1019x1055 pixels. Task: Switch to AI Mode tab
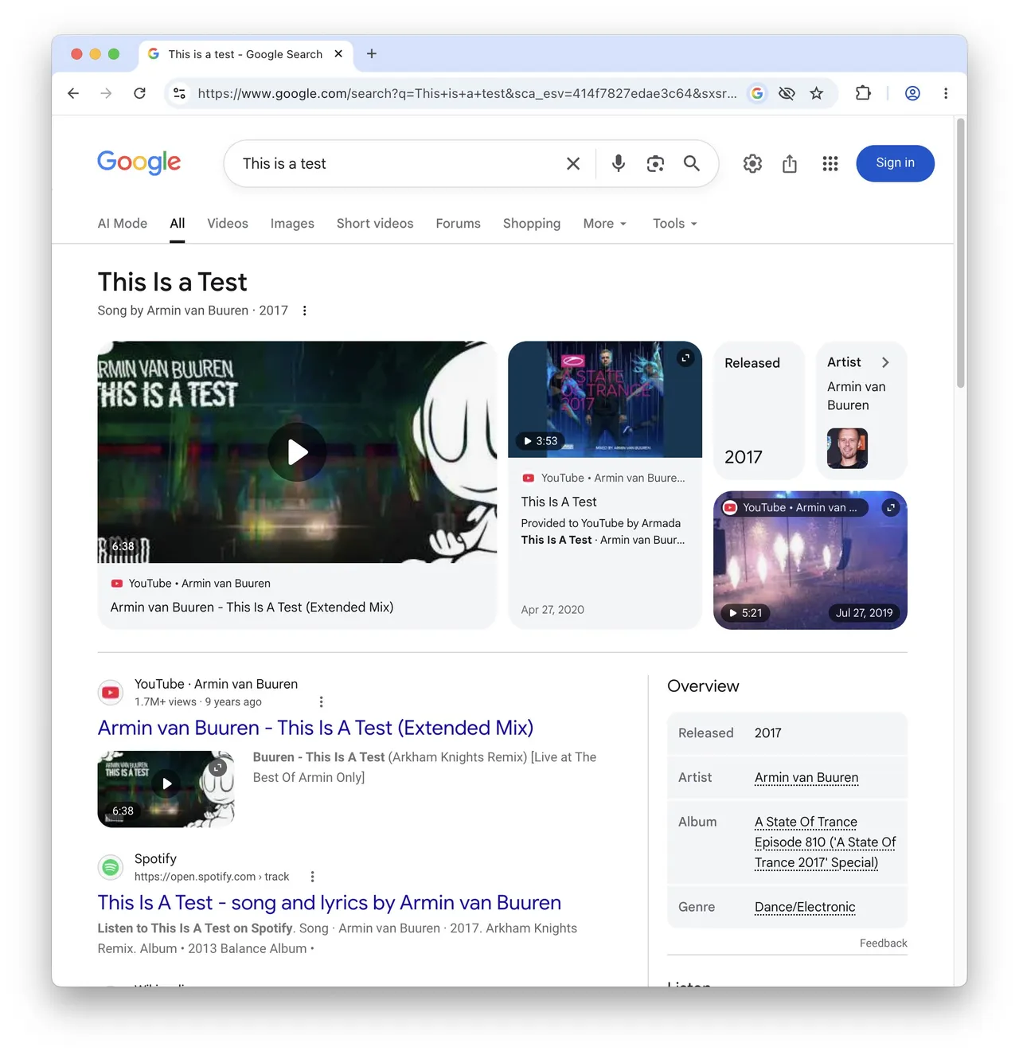click(123, 224)
